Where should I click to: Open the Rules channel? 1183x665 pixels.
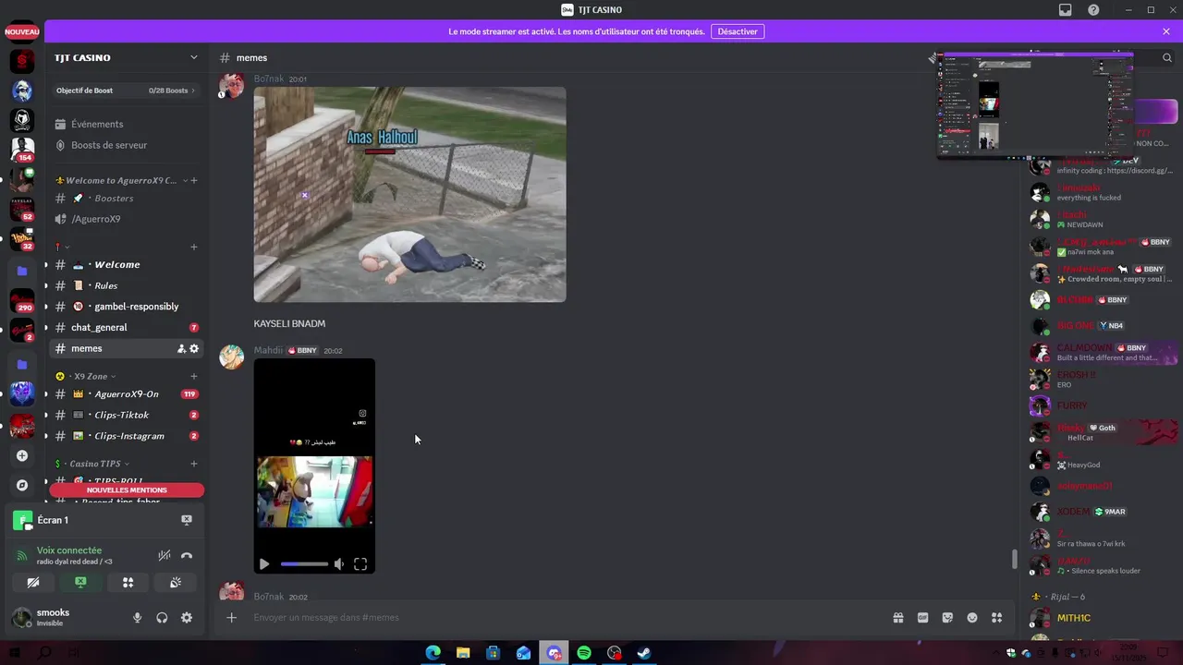tap(126, 285)
